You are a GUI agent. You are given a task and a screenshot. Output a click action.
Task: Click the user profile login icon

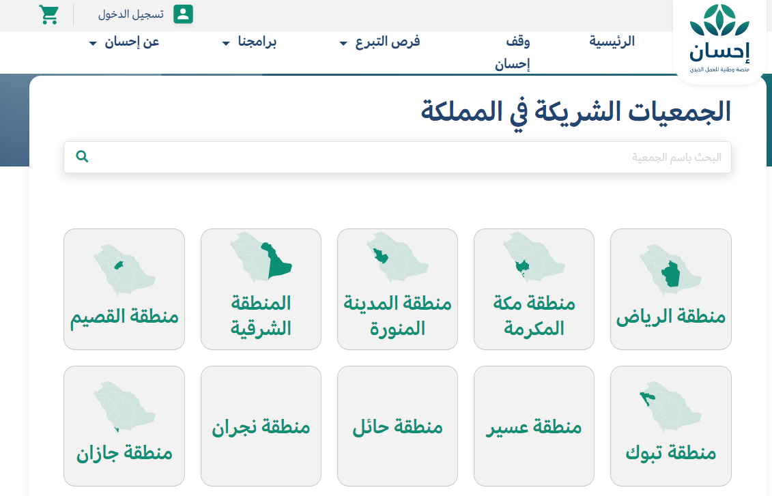click(183, 14)
